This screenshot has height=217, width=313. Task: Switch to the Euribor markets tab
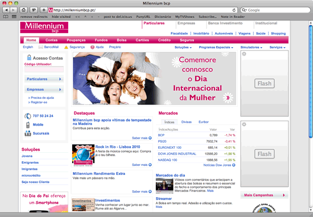[x=204, y=122]
